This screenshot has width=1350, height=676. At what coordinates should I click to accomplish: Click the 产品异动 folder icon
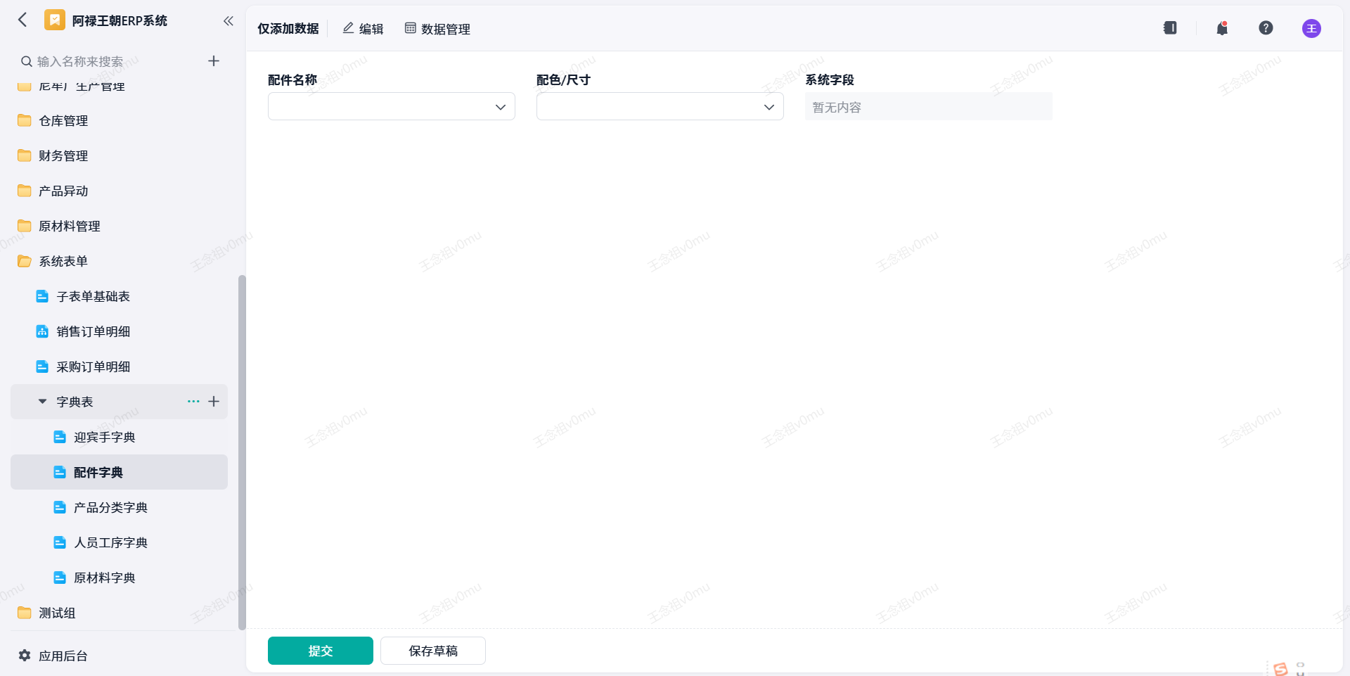tap(25, 191)
